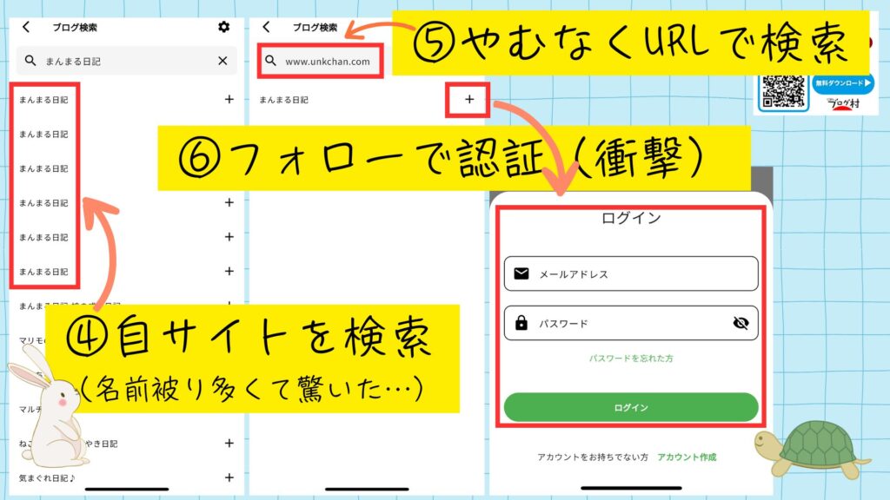Open settings via the gear icon
The height and width of the screenshot is (500, 890).
coord(223,27)
